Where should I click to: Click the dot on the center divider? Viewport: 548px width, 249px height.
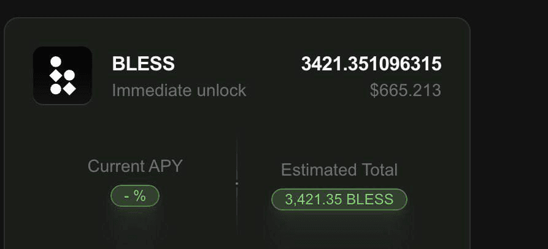pos(237,183)
